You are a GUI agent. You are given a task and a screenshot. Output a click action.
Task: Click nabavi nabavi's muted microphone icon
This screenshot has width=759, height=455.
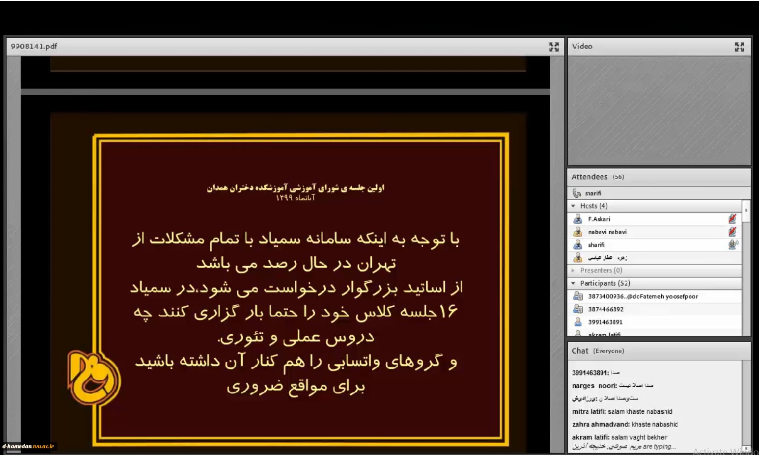click(732, 232)
